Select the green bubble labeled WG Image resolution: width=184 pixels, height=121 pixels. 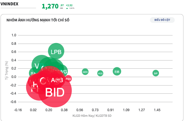pos(64,71)
